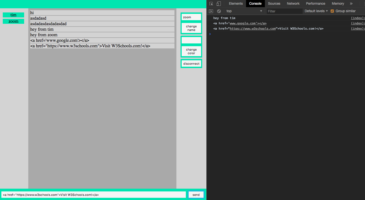Click the 'hey from tim' console log text
This screenshot has width=365, height=200.
[224, 18]
